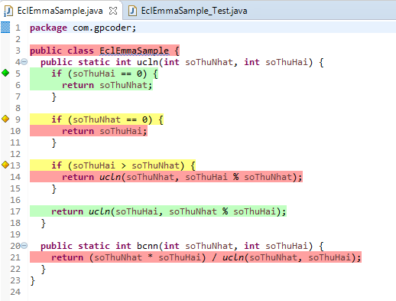Click the yellow coverage diamond on line 13
Screen dimensions: 396x301
5,165
